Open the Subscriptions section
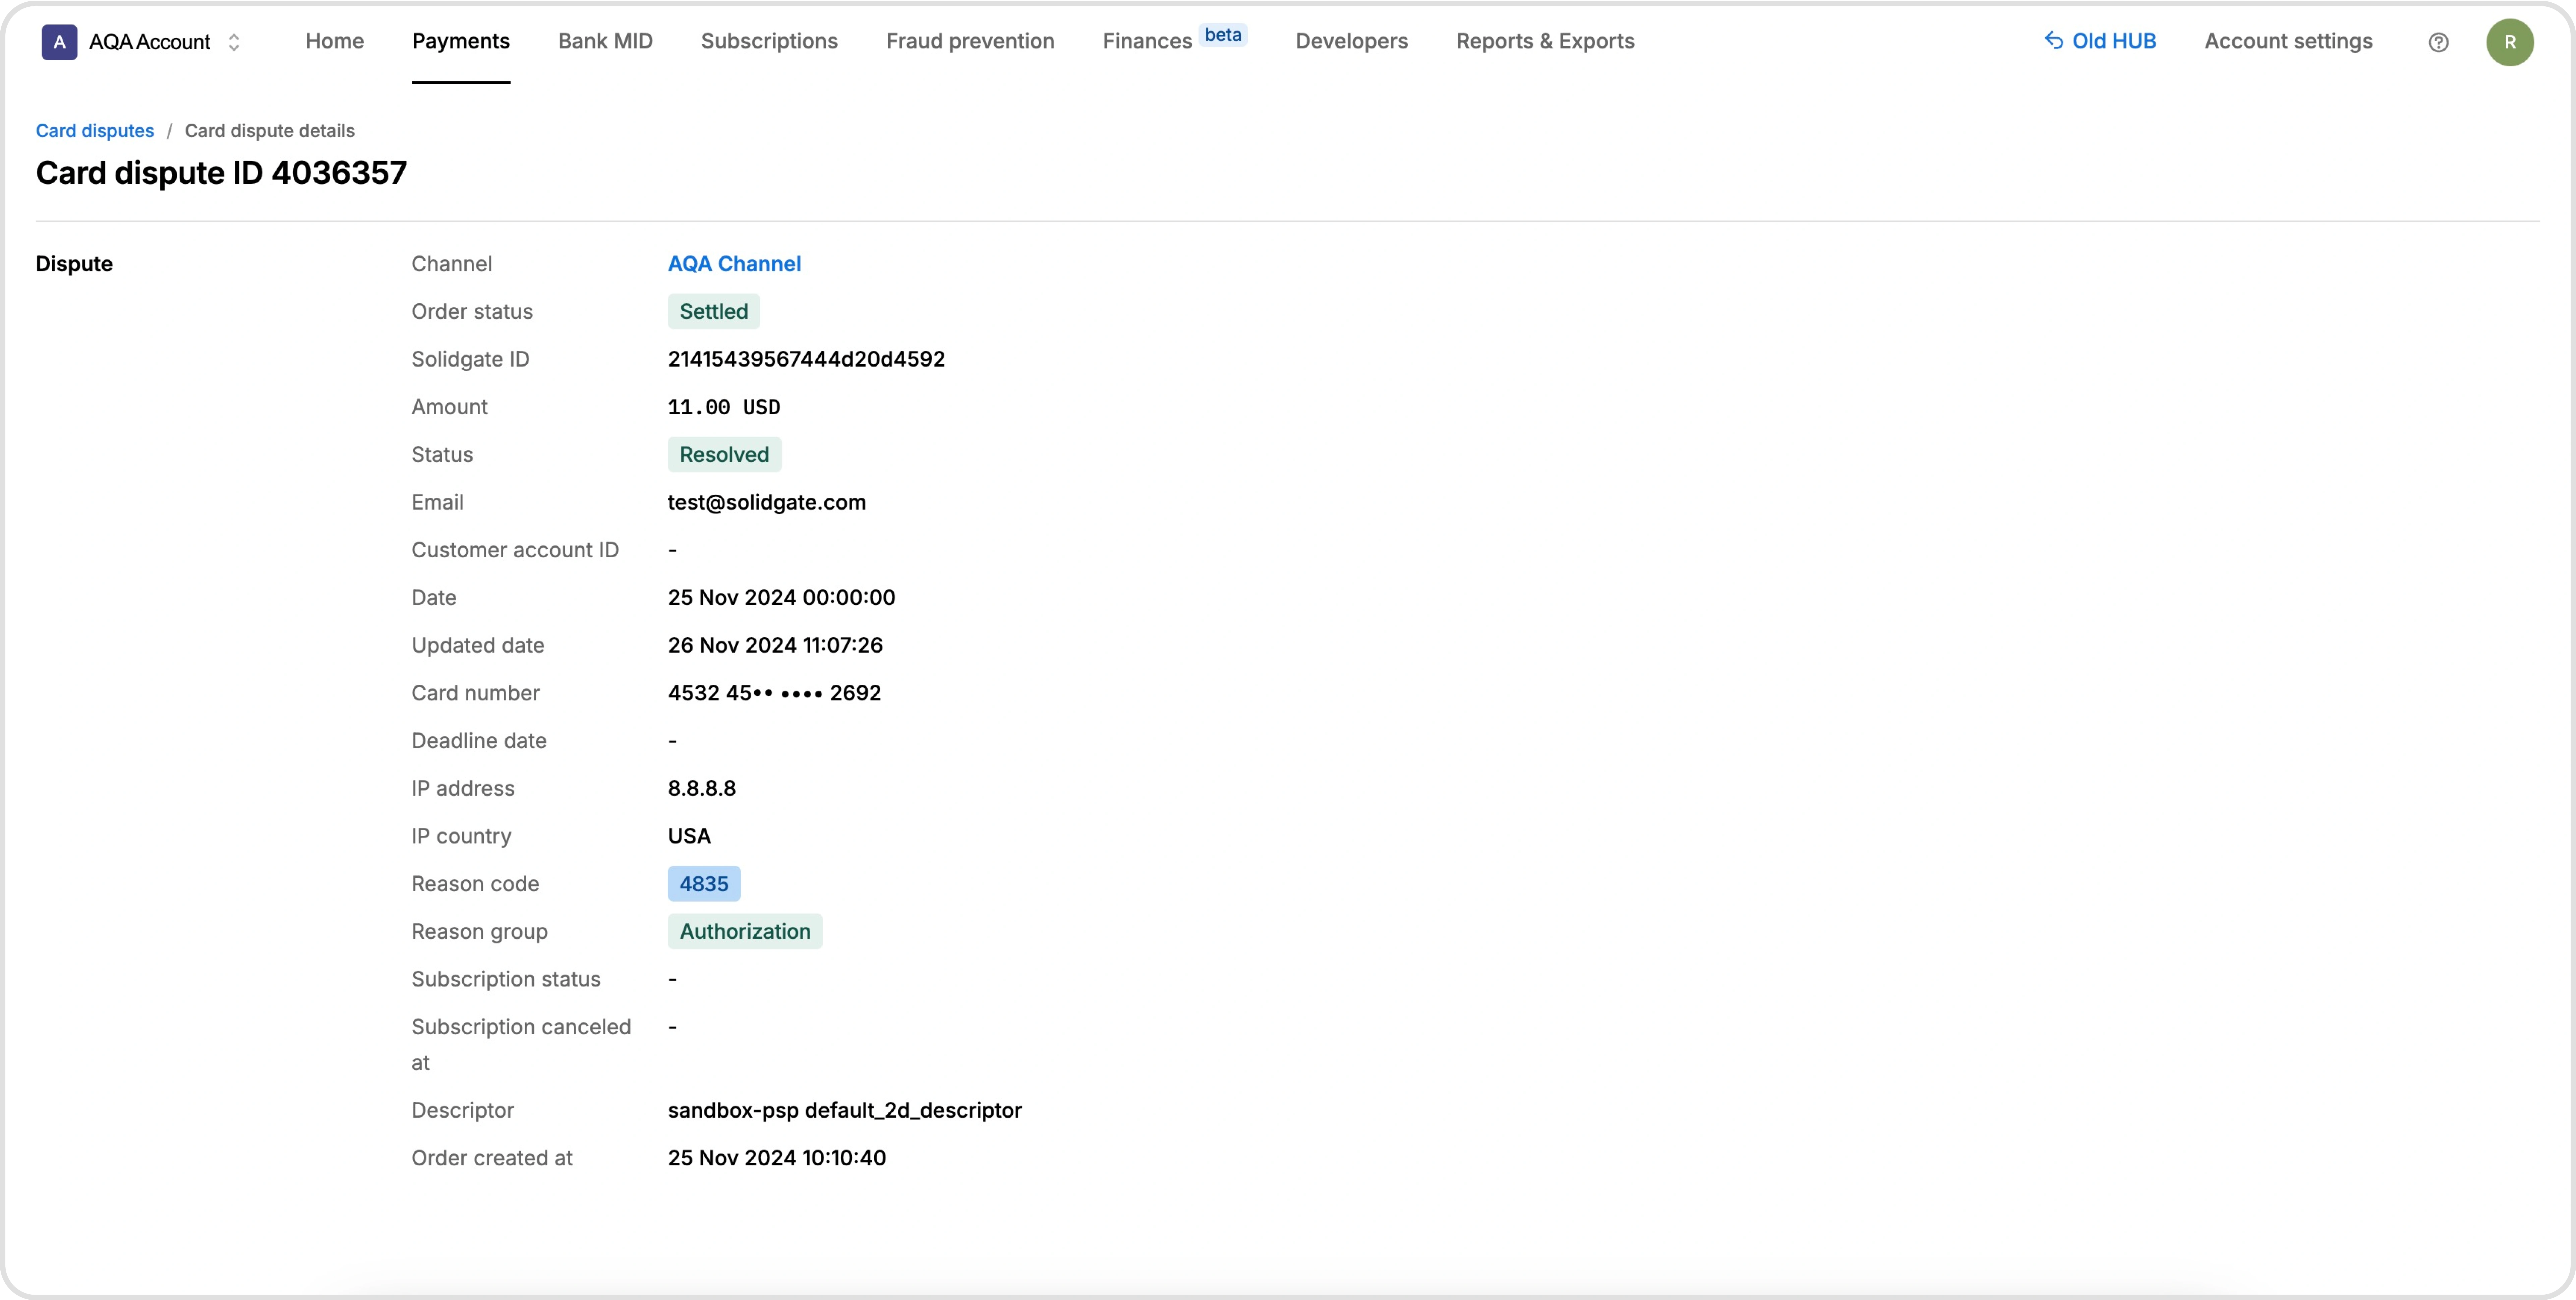The width and height of the screenshot is (2576, 1300). point(769,41)
